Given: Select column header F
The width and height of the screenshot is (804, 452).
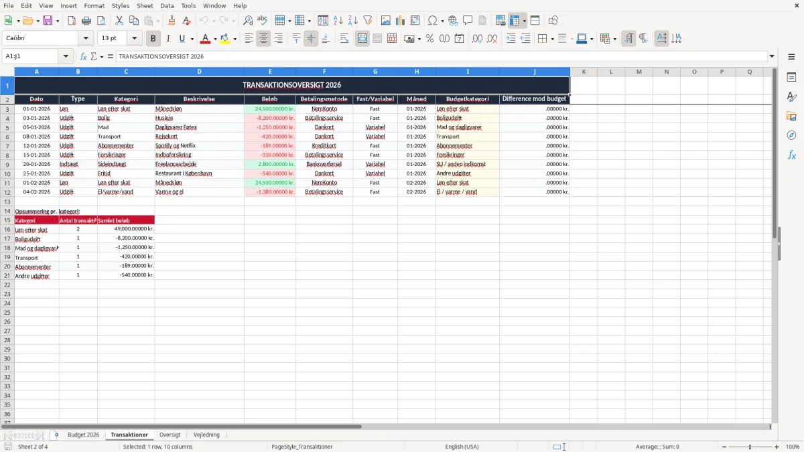Looking at the screenshot, I should pyautogui.click(x=324, y=72).
